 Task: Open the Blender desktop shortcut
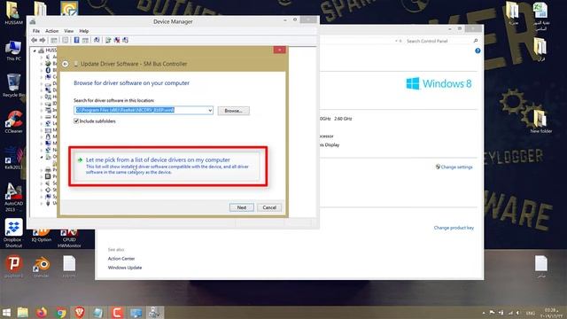pyautogui.click(x=42, y=267)
